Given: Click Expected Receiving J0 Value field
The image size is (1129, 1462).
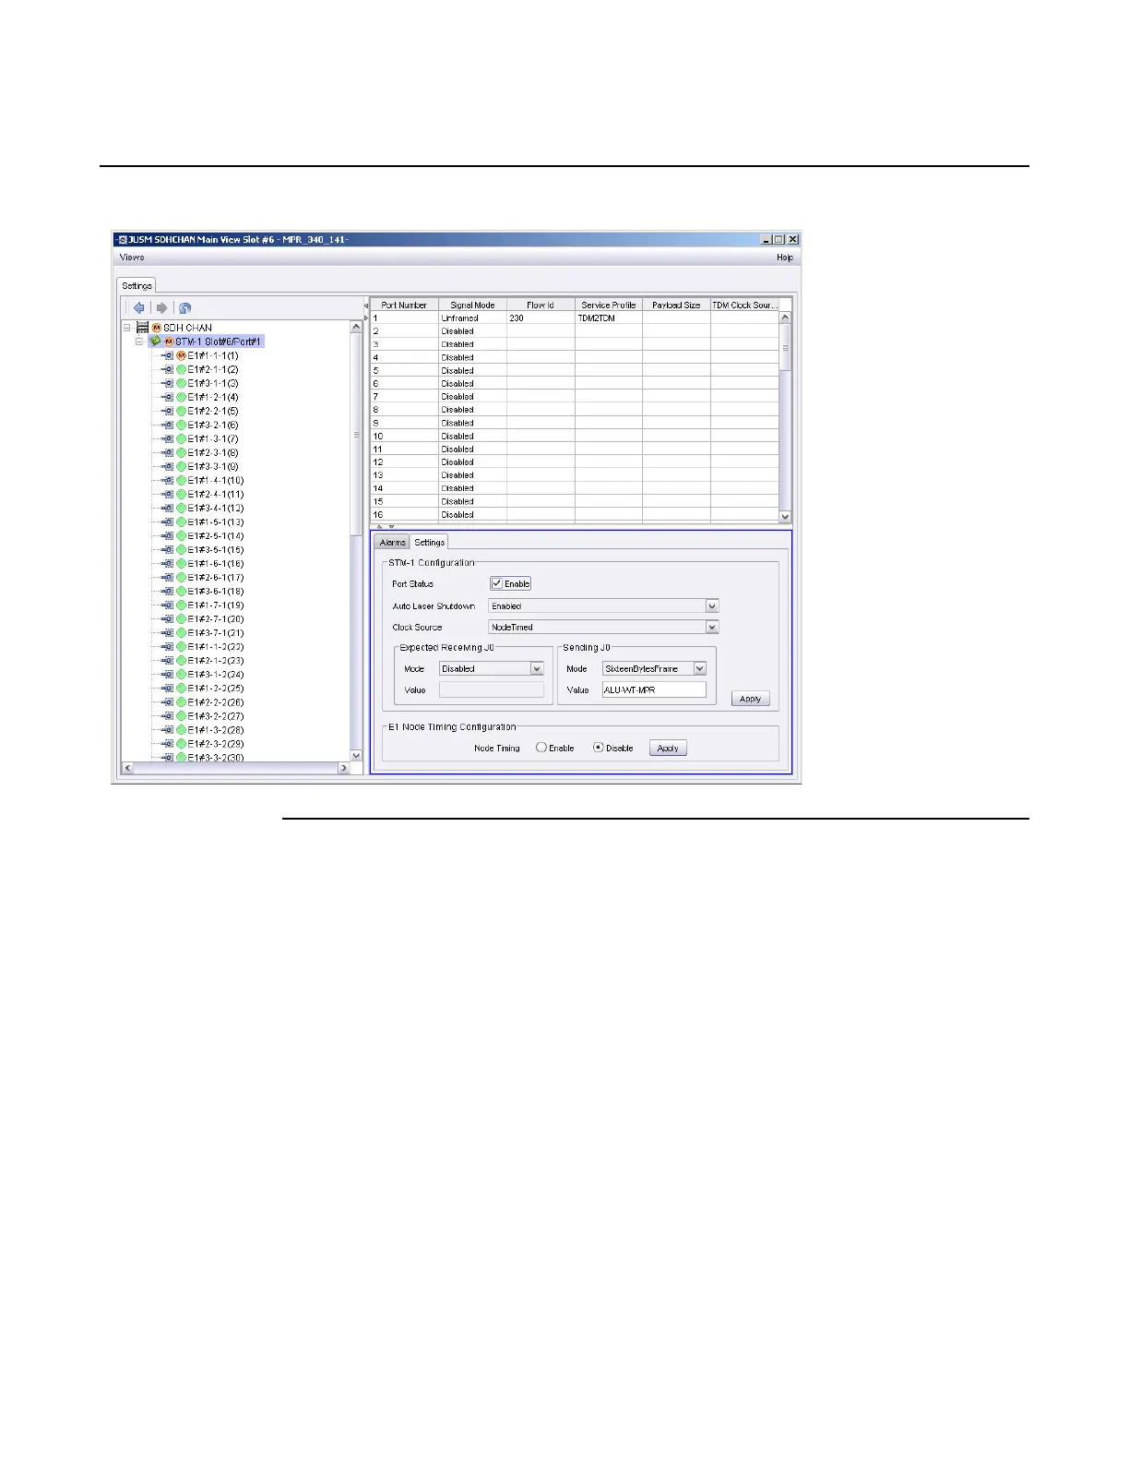Looking at the screenshot, I should coord(492,689).
